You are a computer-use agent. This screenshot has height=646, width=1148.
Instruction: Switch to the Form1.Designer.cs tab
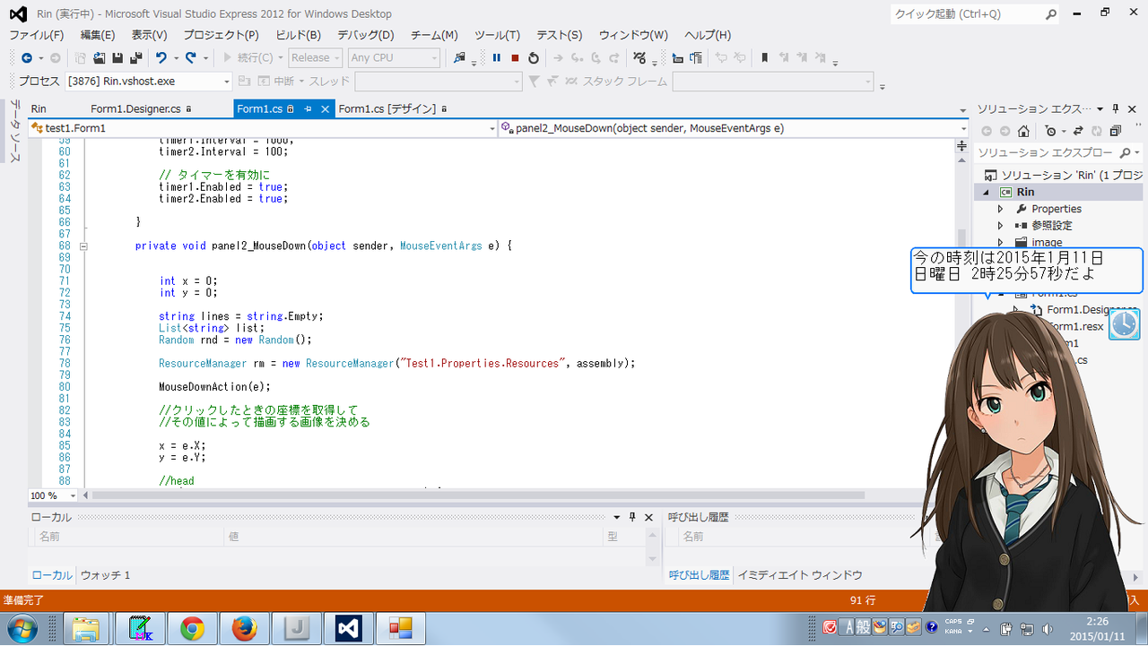click(x=135, y=108)
